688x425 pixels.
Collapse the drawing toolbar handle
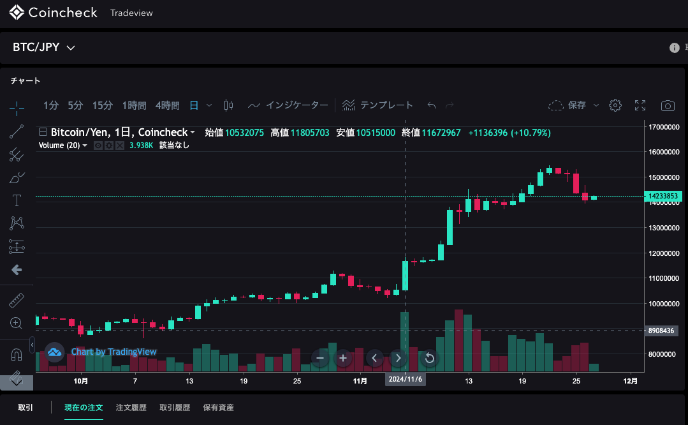pyautogui.click(x=32, y=345)
